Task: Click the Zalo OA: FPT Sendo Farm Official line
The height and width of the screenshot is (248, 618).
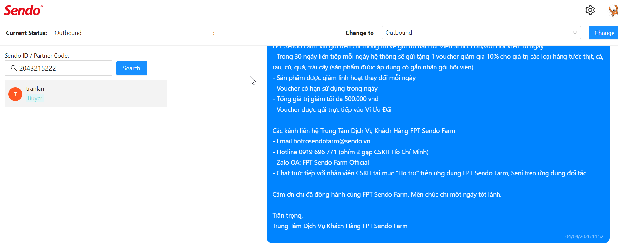Action: [x=321, y=162]
